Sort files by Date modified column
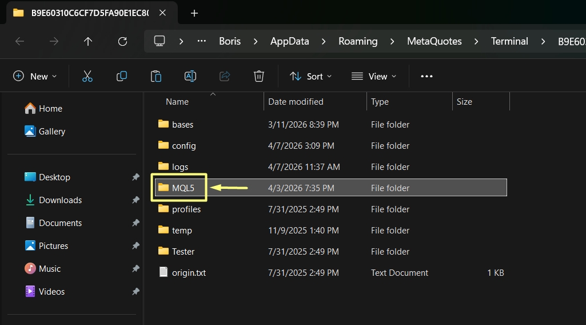Viewport: 586px width, 325px height. [x=296, y=102]
